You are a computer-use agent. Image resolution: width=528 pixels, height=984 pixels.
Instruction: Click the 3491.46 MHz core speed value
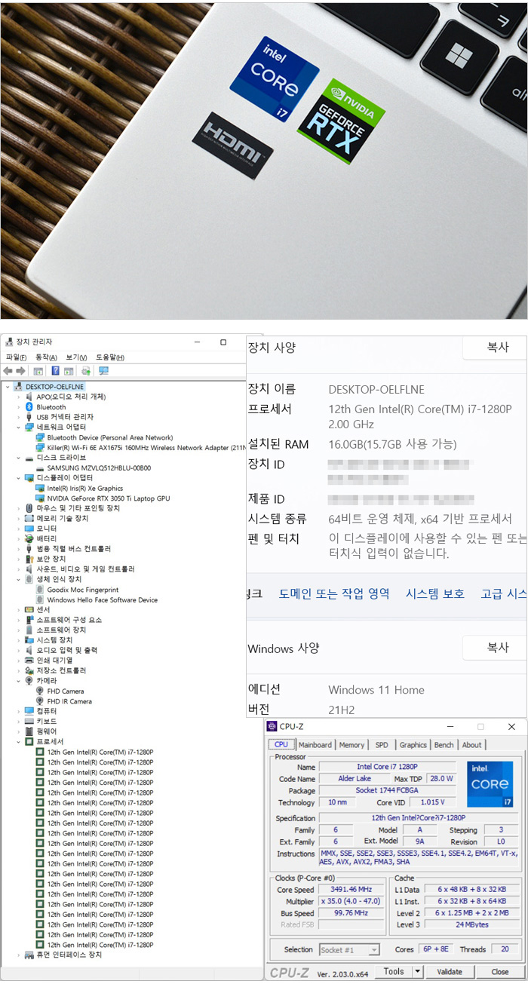[351, 890]
